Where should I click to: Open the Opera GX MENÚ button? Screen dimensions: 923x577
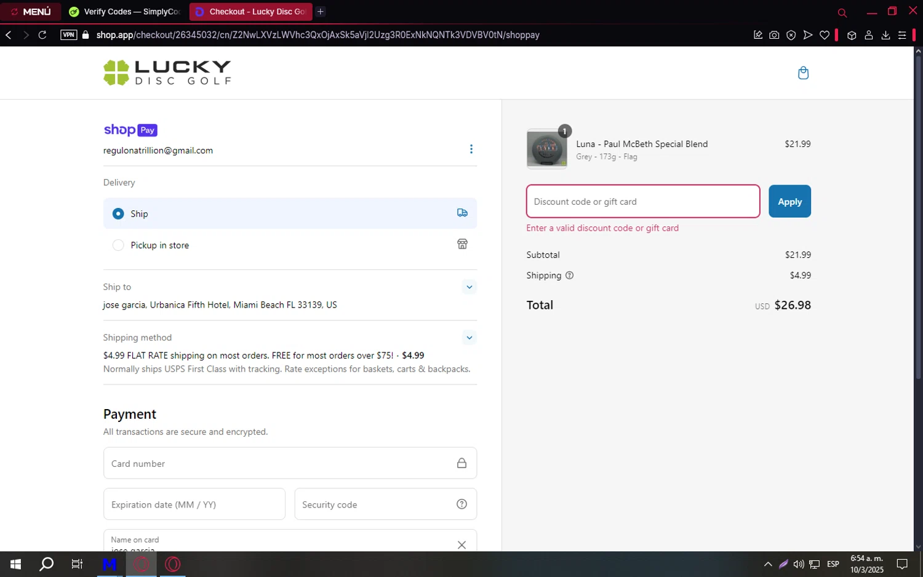(x=31, y=12)
